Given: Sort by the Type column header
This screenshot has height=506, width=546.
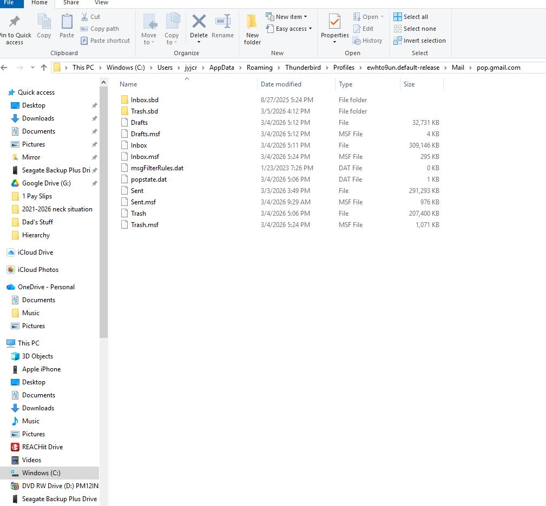Looking at the screenshot, I should tap(345, 84).
